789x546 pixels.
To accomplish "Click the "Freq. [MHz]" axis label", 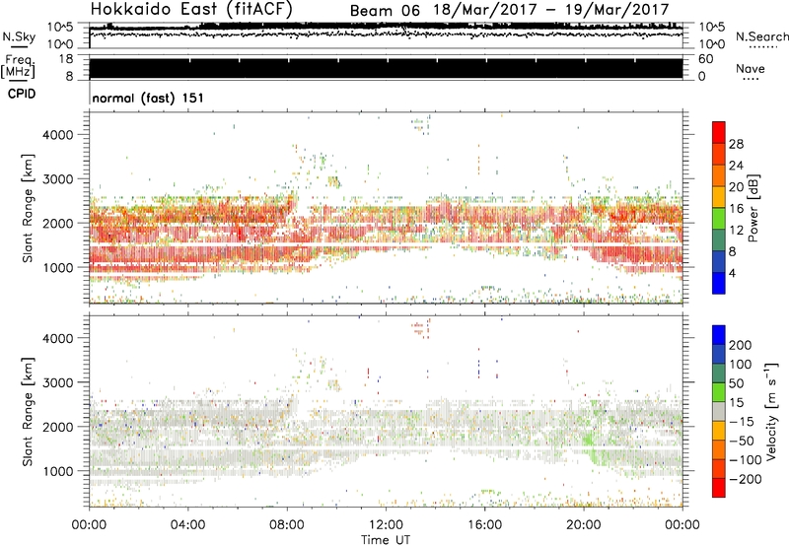I will pyautogui.click(x=18, y=66).
